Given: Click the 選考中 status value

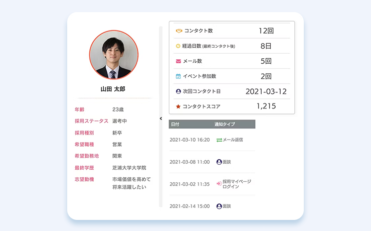Looking at the screenshot, I should [119, 121].
